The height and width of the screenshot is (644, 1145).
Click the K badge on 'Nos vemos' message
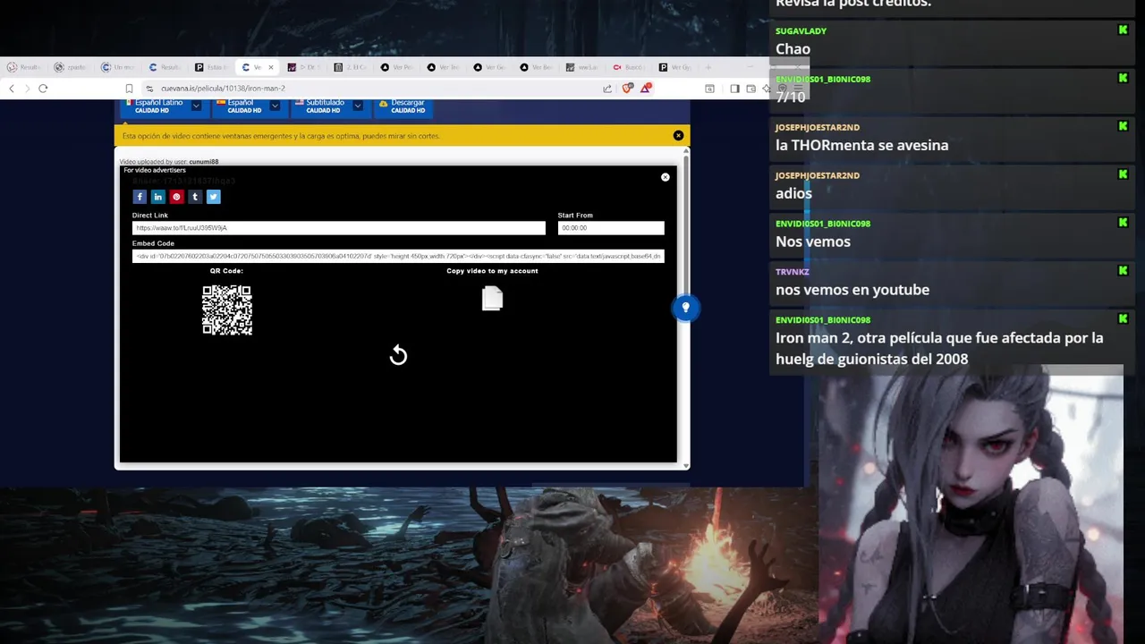pyautogui.click(x=1123, y=223)
